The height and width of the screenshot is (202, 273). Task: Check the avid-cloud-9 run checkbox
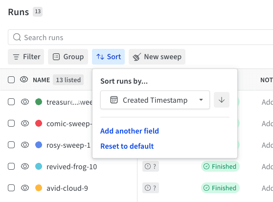click(11, 188)
